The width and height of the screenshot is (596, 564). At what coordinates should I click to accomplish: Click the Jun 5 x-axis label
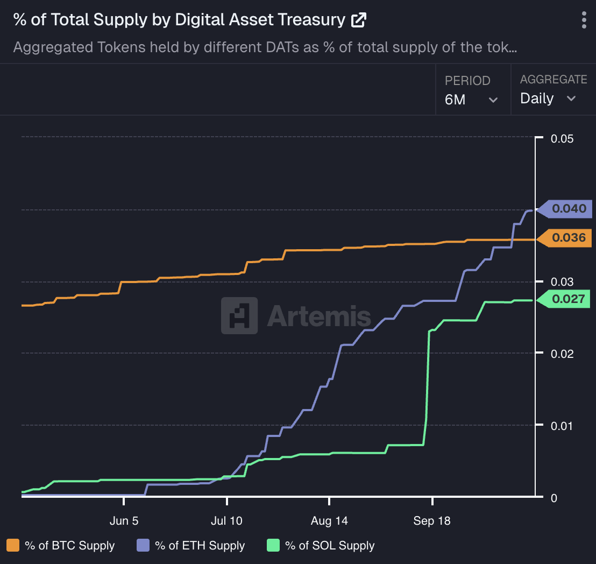(124, 521)
